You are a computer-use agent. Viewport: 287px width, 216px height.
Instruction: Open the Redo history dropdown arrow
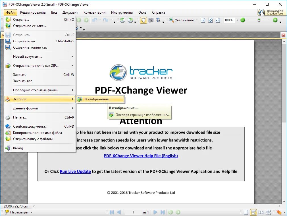111,20
